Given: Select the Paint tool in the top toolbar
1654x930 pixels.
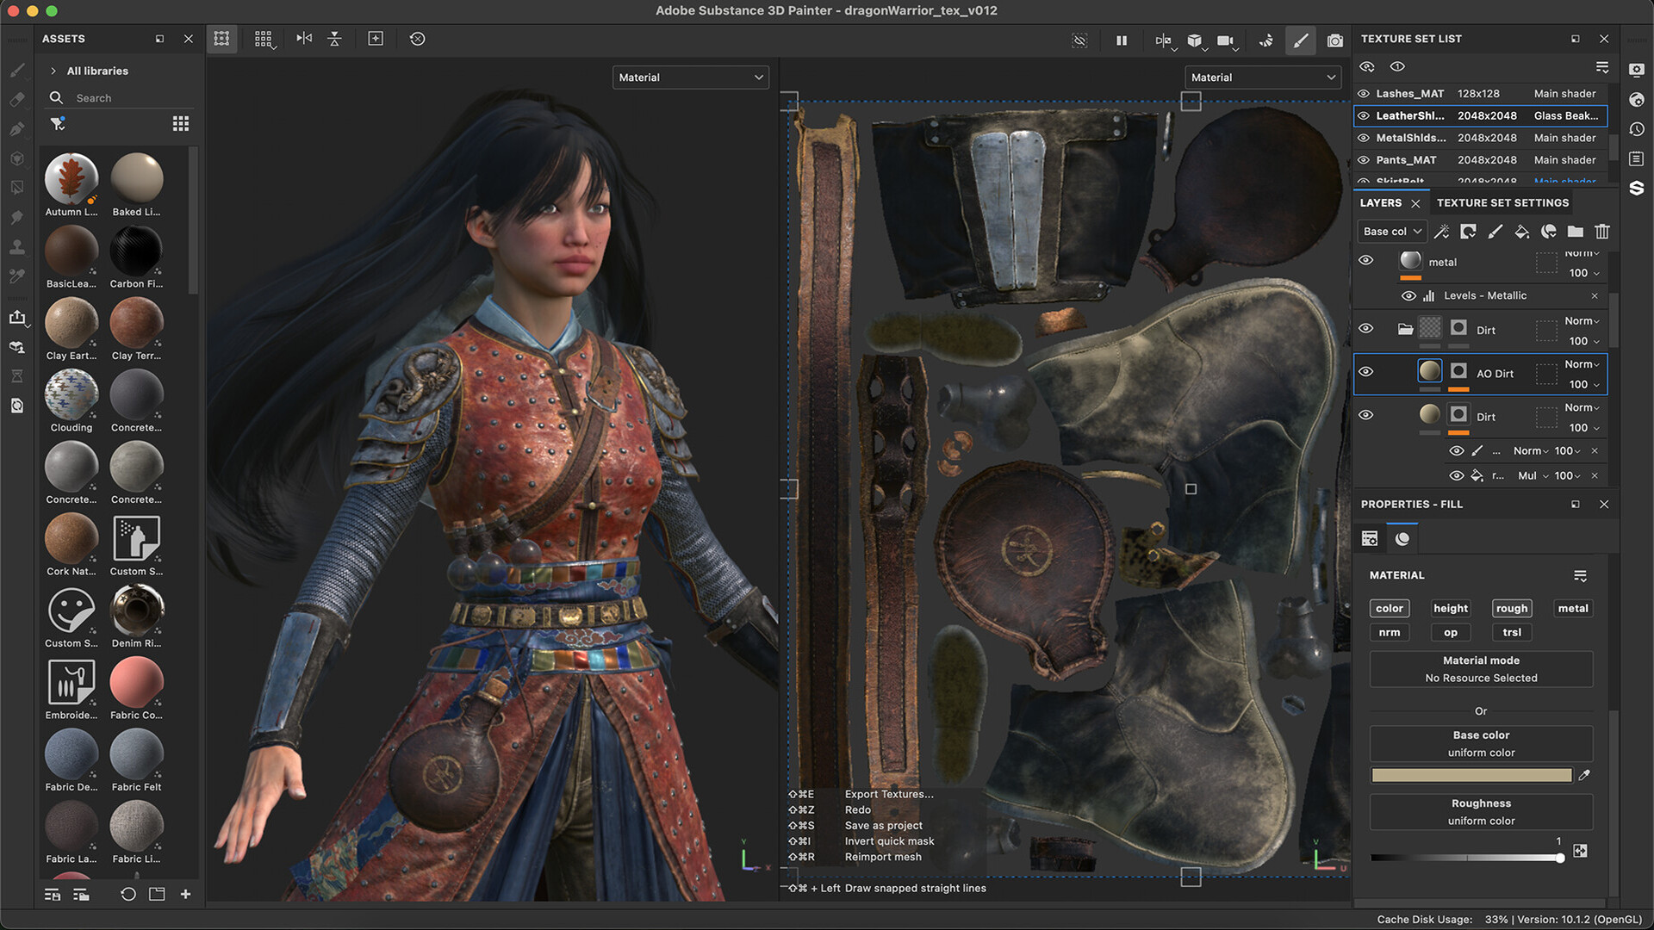Looking at the screenshot, I should tap(1301, 40).
